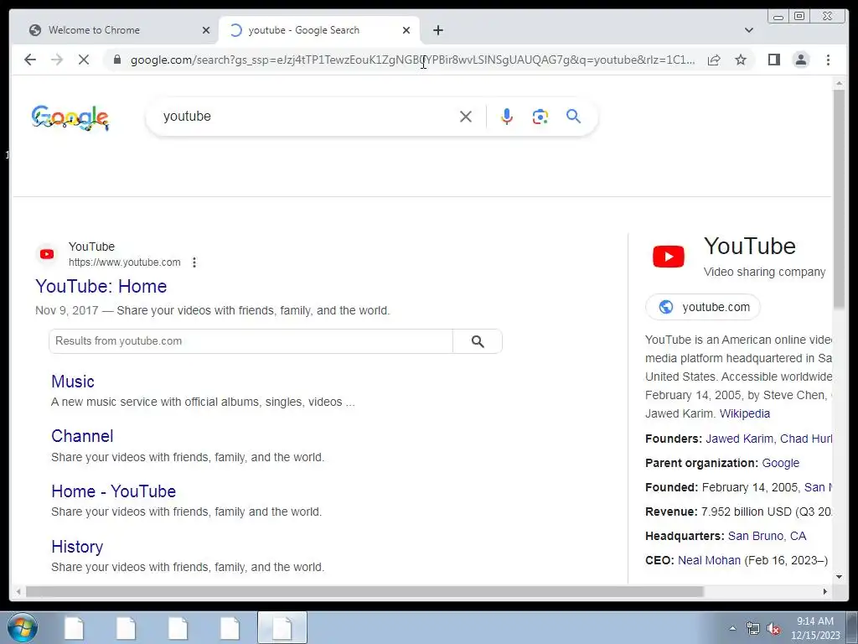
Task: Open San Bruno, CA link
Action: (x=767, y=536)
